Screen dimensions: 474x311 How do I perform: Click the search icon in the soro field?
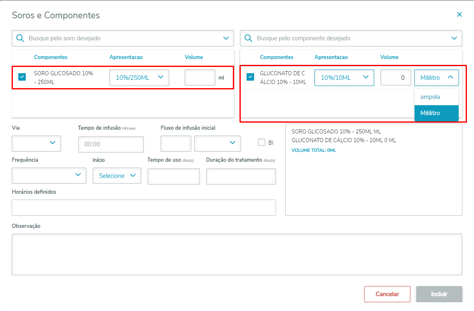[20, 38]
